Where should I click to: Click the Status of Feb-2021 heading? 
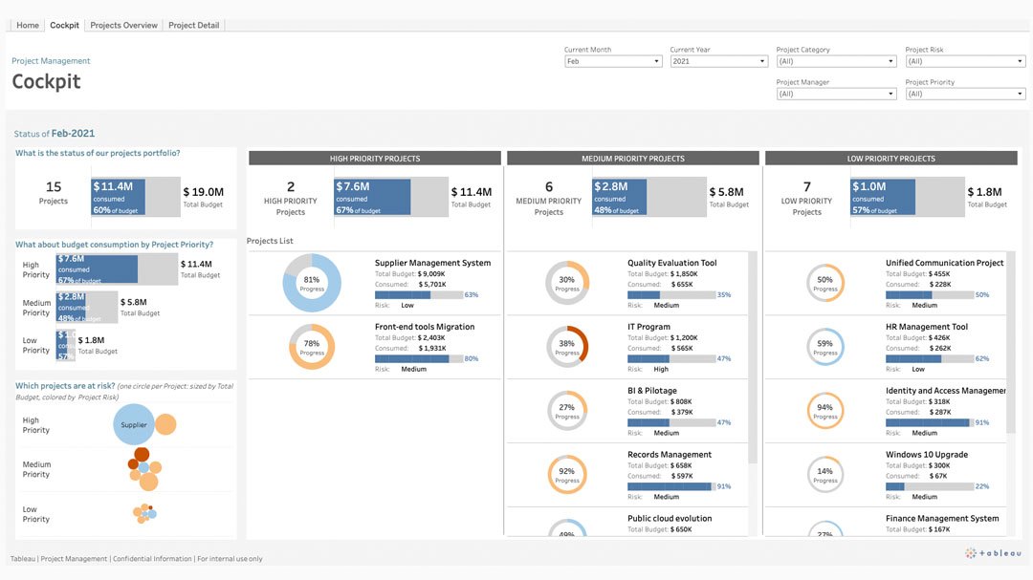pos(54,133)
